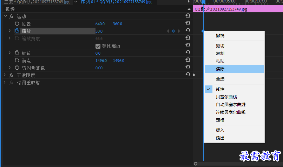
Task: Click the 位置 X value 640.0
Action: (100, 24)
